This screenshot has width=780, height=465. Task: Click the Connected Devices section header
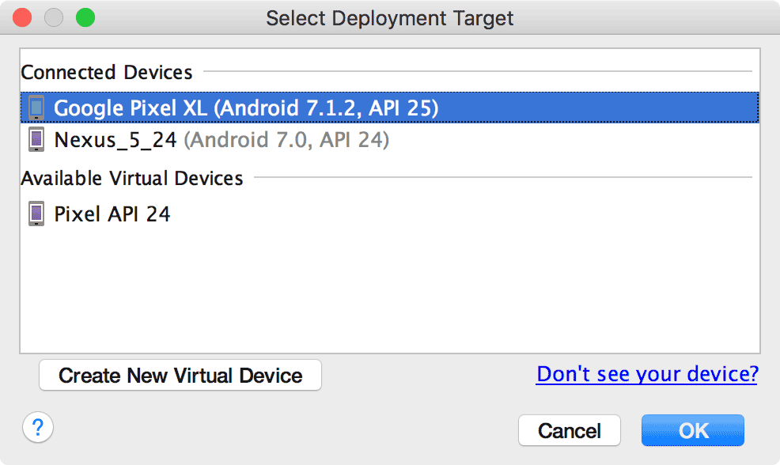tap(107, 72)
